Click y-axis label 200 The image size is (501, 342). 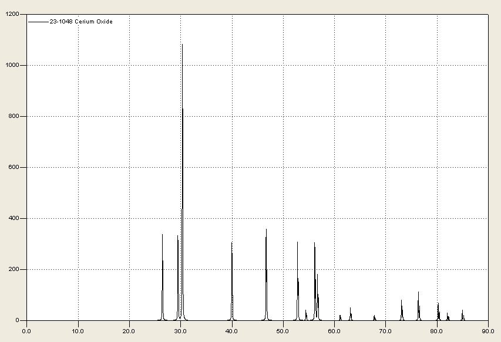(14, 269)
